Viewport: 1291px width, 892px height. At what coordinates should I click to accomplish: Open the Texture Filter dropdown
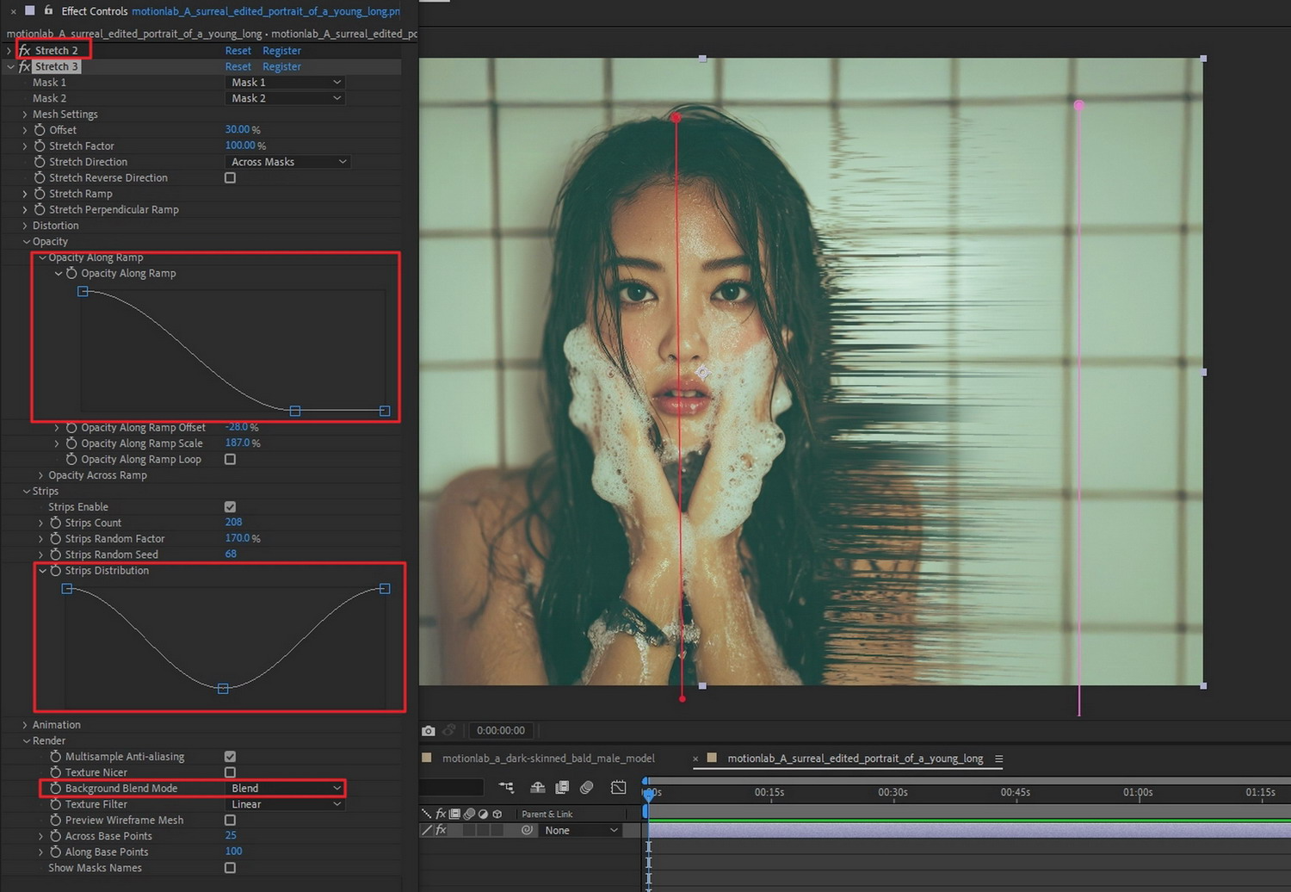(x=285, y=804)
